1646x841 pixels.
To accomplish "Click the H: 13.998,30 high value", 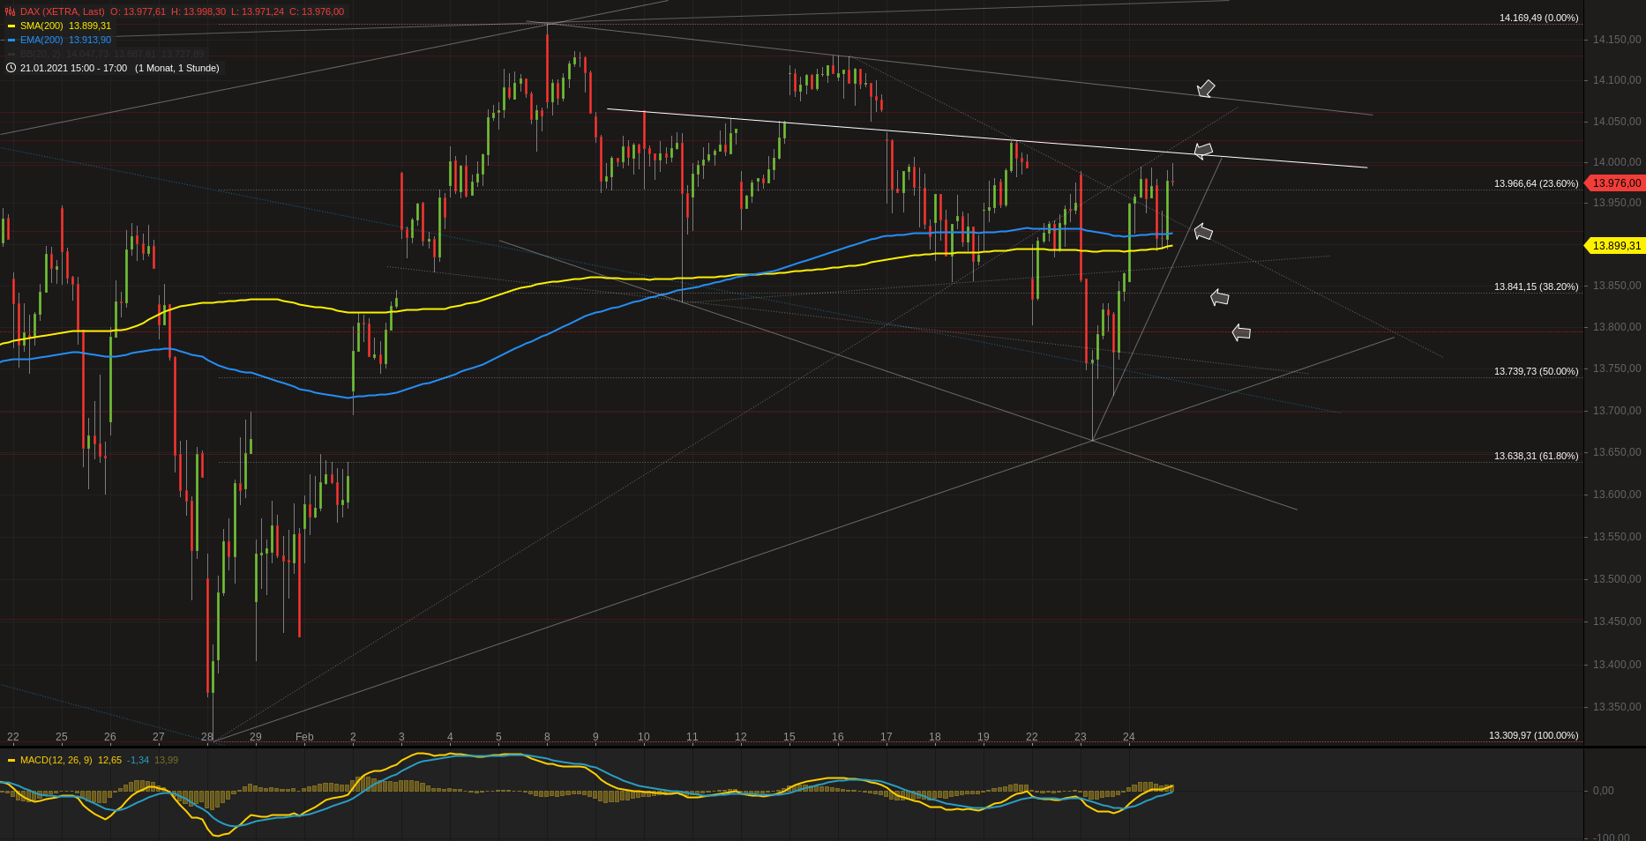I will click(x=198, y=11).
